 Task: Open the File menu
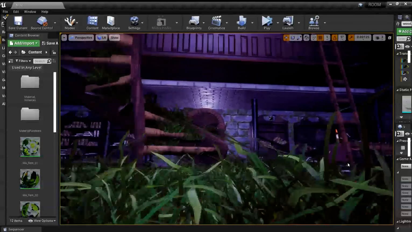point(5,12)
